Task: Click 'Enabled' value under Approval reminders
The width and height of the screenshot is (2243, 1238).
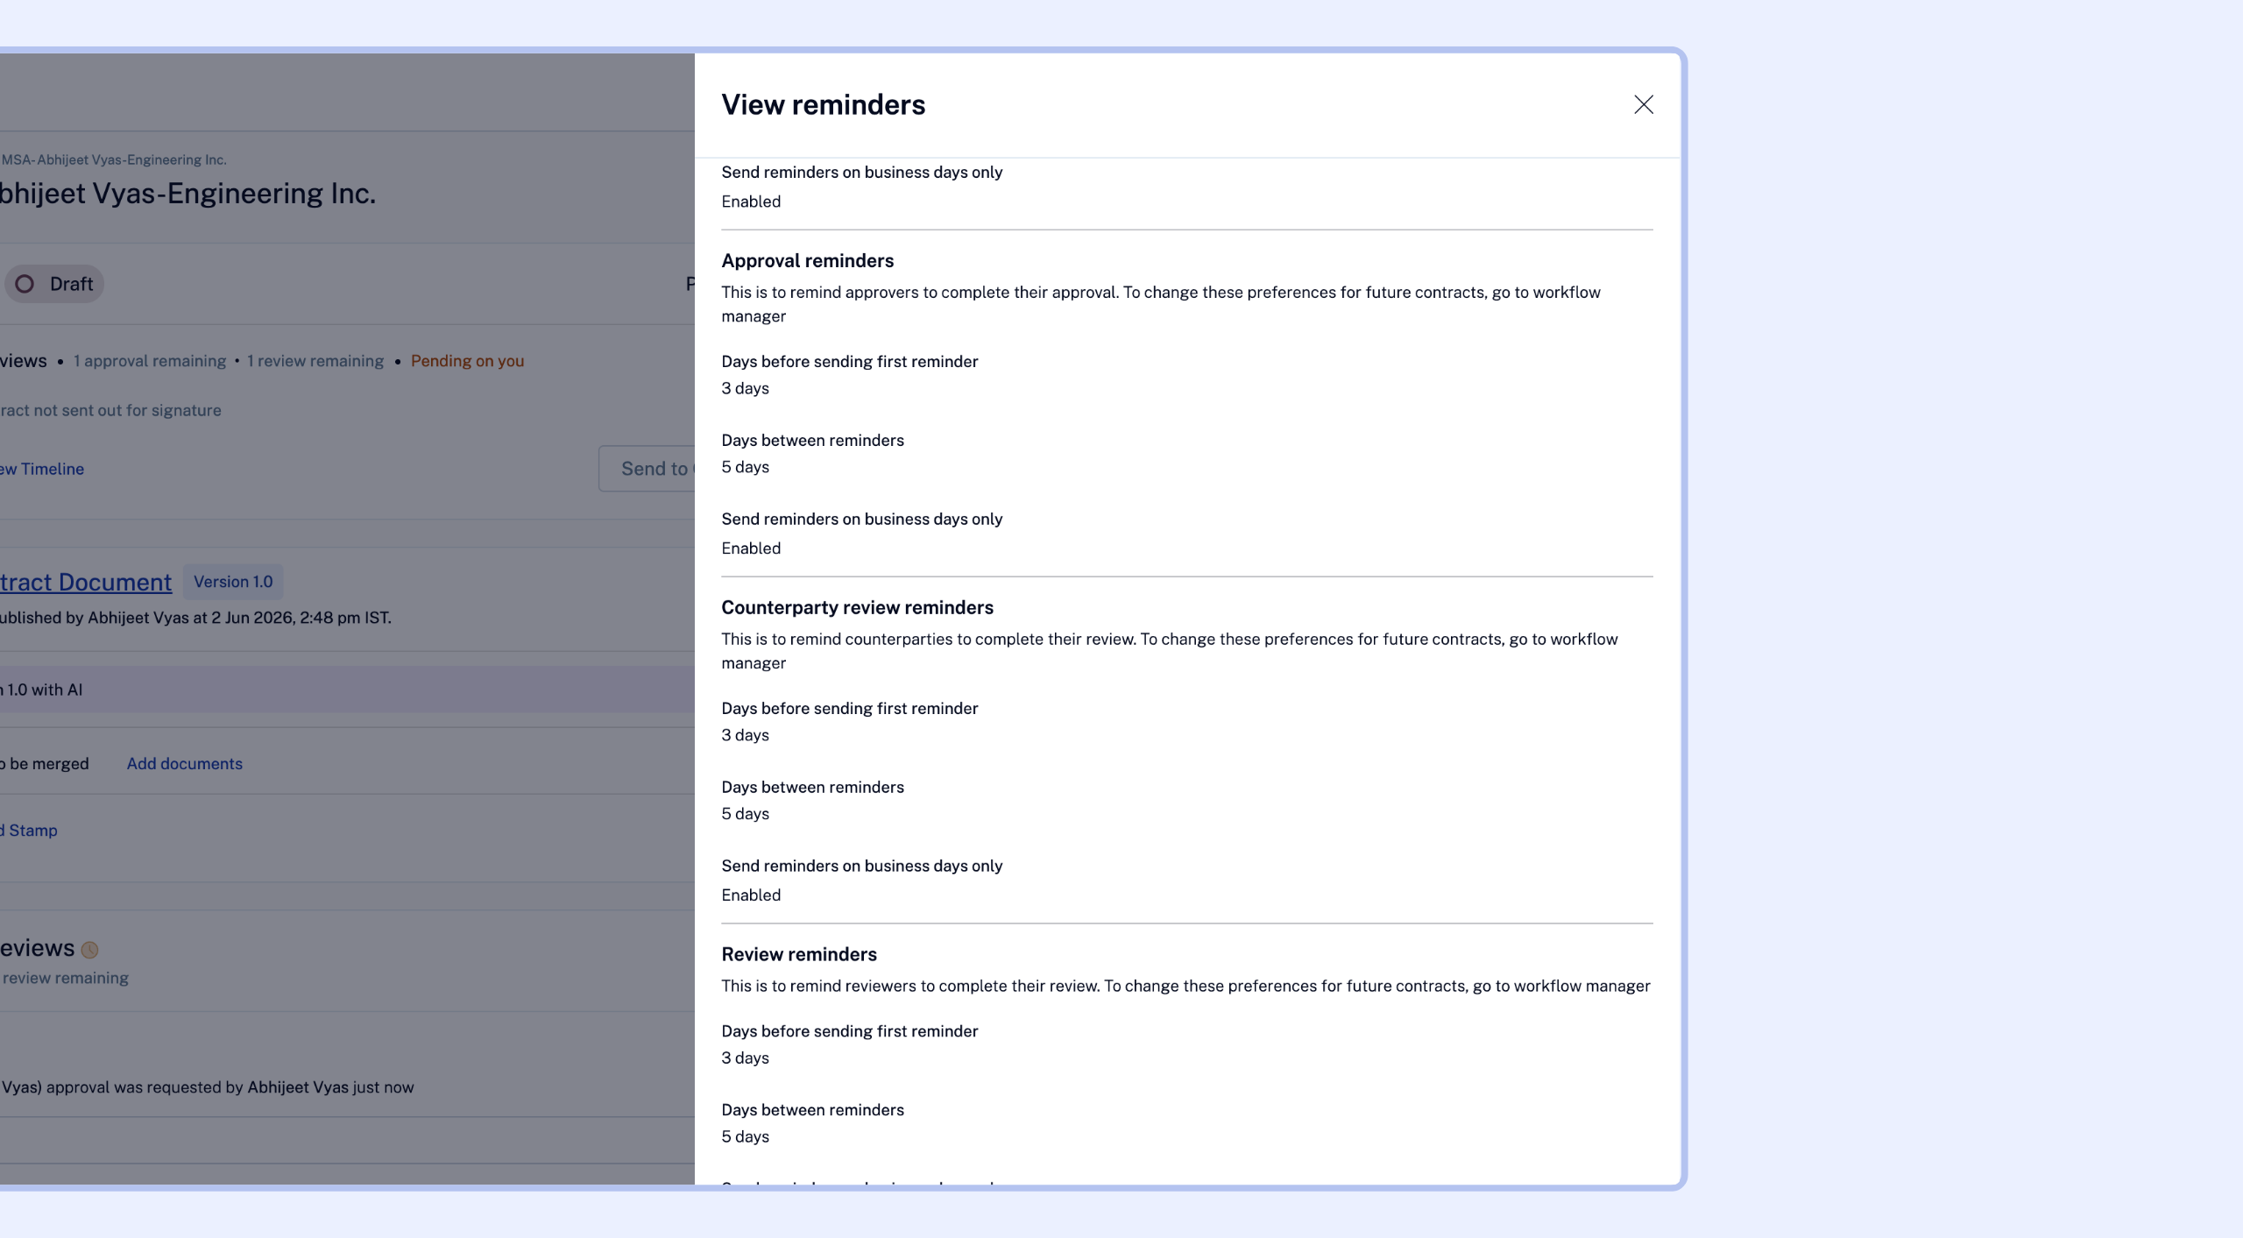Action: coord(751,548)
